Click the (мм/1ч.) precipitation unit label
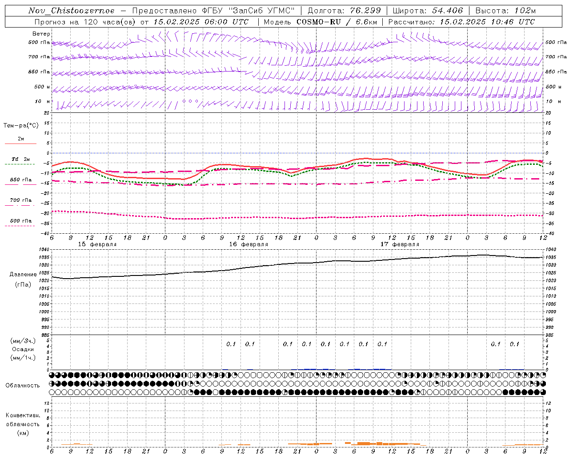 click(23, 358)
